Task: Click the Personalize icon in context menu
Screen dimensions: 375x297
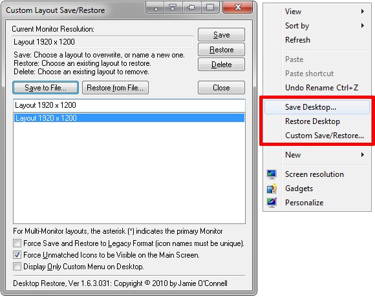Action: coord(272,203)
